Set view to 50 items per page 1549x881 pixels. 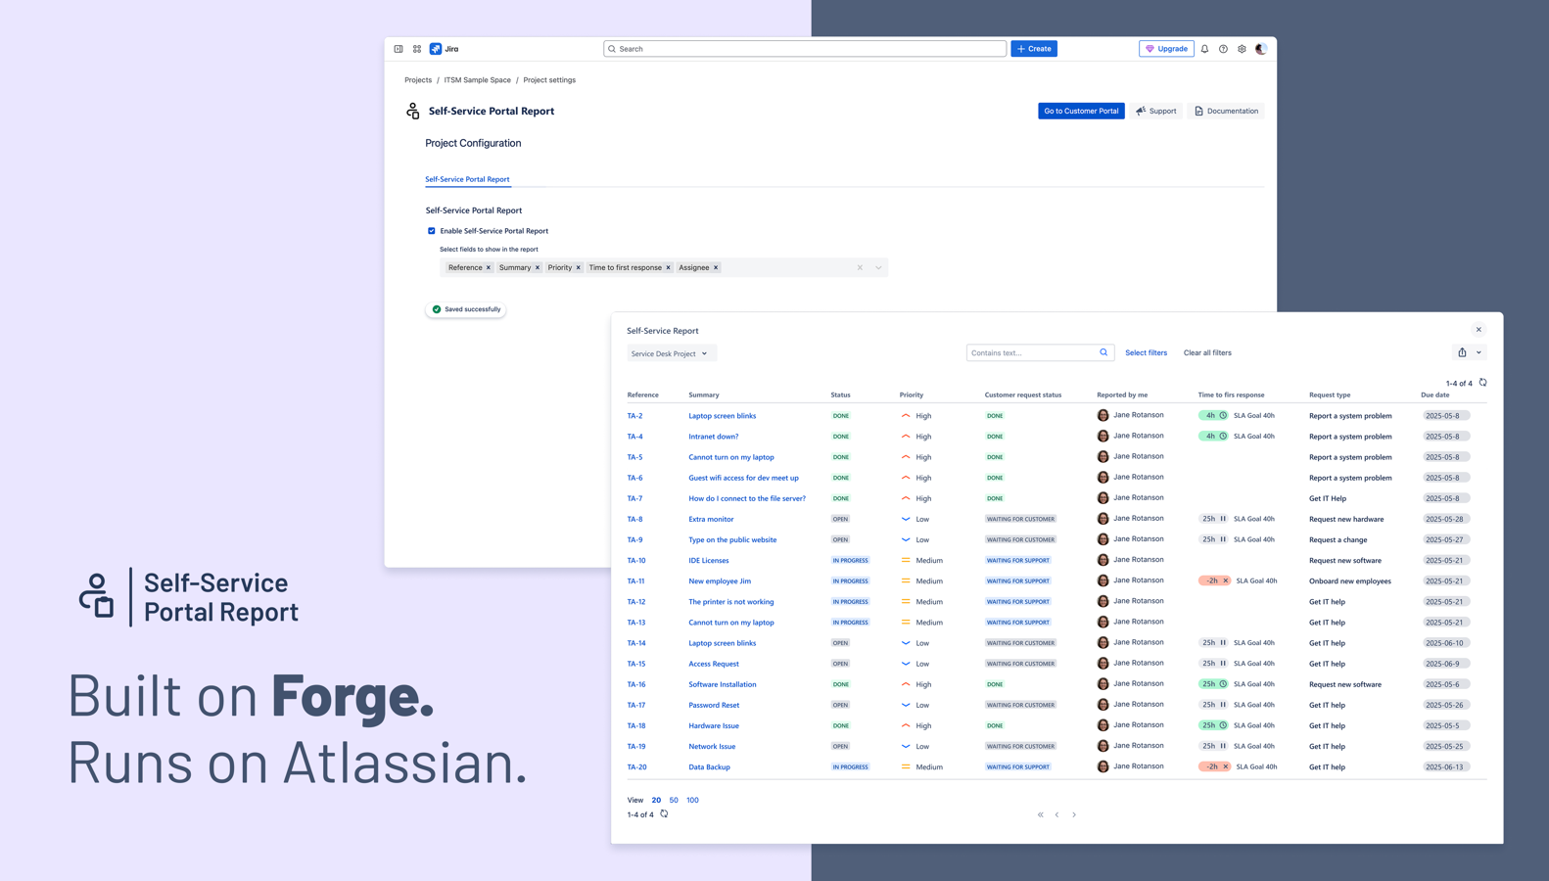674,800
